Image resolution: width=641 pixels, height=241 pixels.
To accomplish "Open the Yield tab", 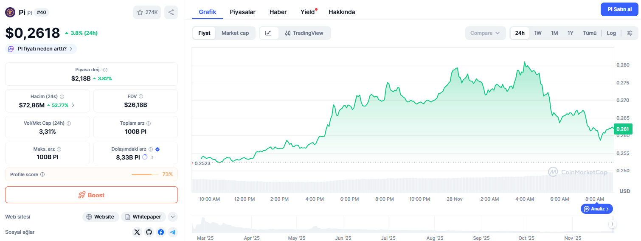I will 308,12.
